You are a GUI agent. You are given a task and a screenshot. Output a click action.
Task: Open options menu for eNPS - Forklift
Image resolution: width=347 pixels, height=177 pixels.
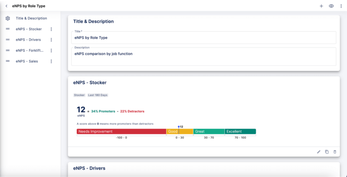click(51, 50)
